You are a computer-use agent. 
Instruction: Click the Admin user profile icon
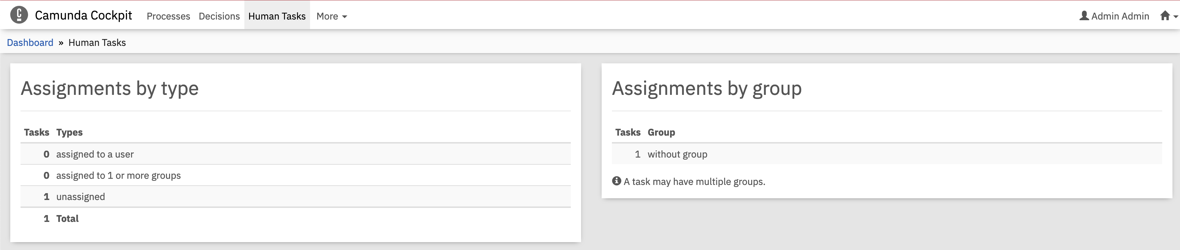(1084, 16)
